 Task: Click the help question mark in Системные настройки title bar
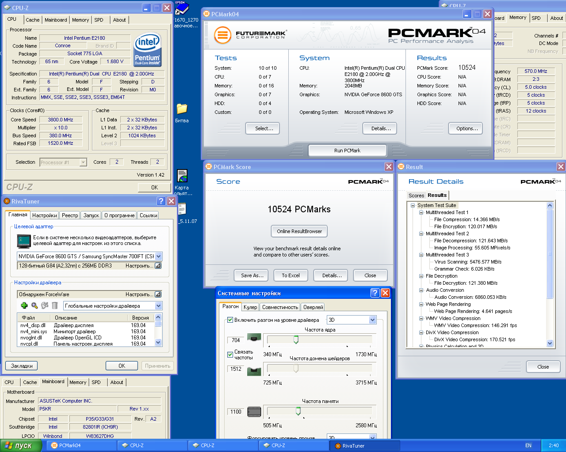coord(375,293)
